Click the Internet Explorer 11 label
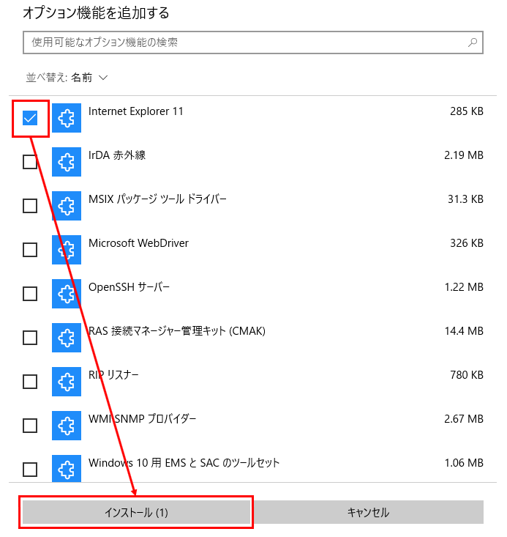This screenshot has width=507, height=537. (136, 111)
